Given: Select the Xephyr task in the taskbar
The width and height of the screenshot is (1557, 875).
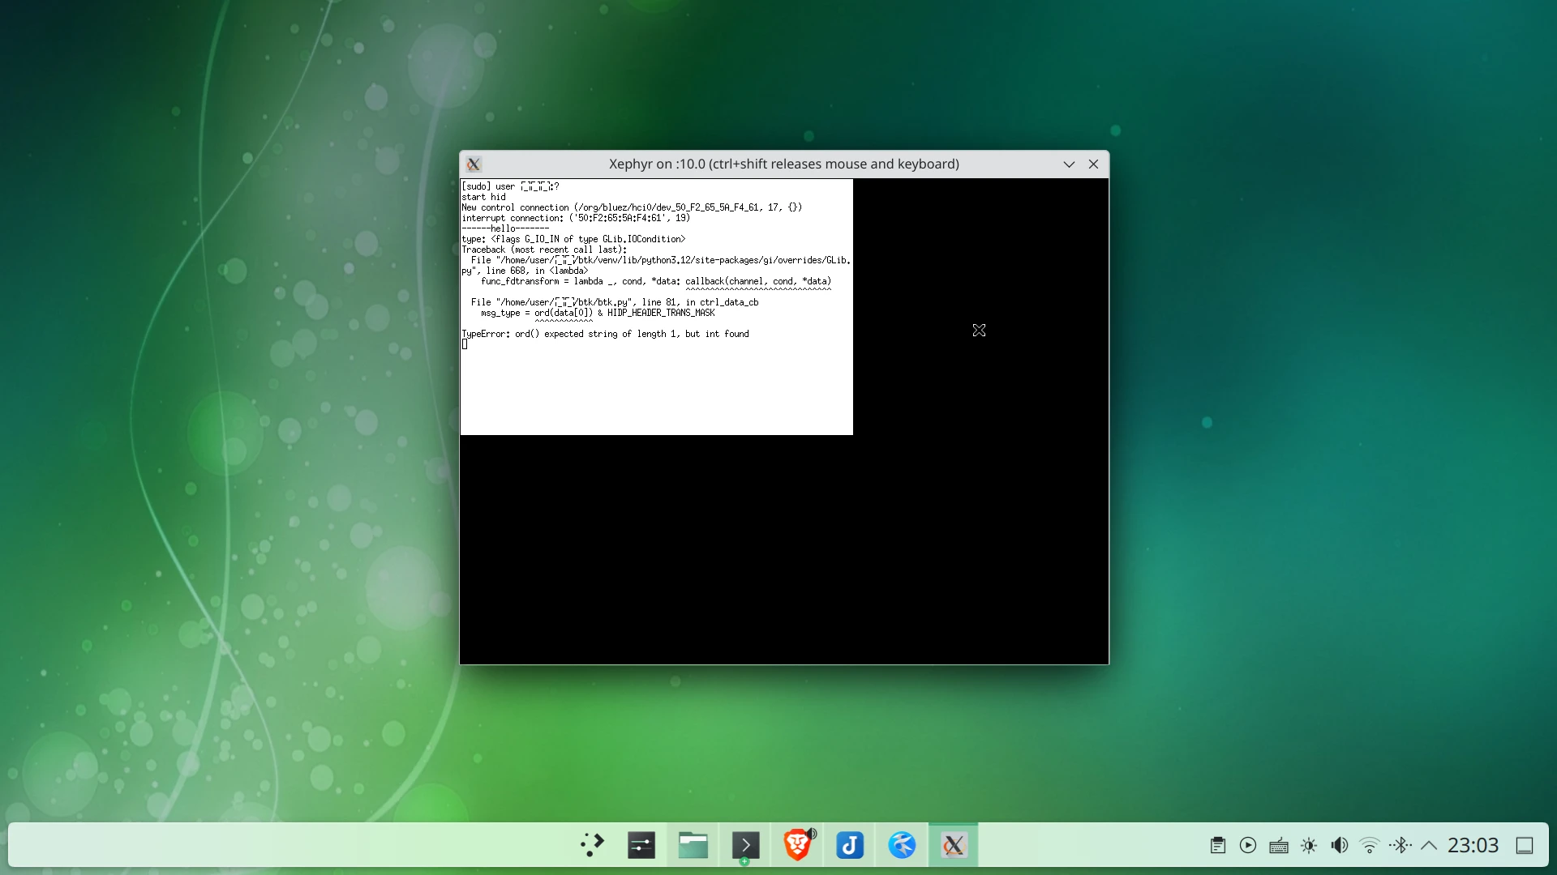Looking at the screenshot, I should (x=953, y=845).
